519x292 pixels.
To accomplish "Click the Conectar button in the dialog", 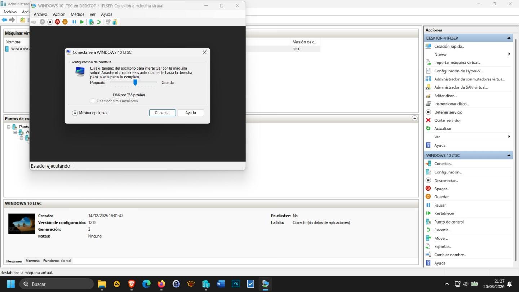I will point(162,113).
